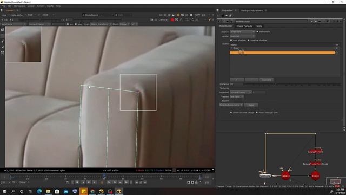Click the viewer paint pencil icon

pos(210,19)
